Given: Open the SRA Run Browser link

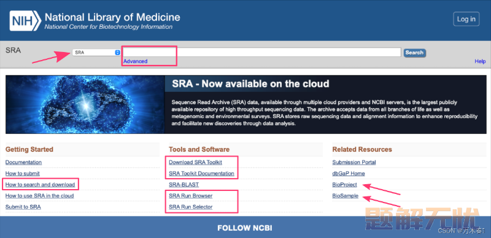Looking at the screenshot, I should 191,196.
